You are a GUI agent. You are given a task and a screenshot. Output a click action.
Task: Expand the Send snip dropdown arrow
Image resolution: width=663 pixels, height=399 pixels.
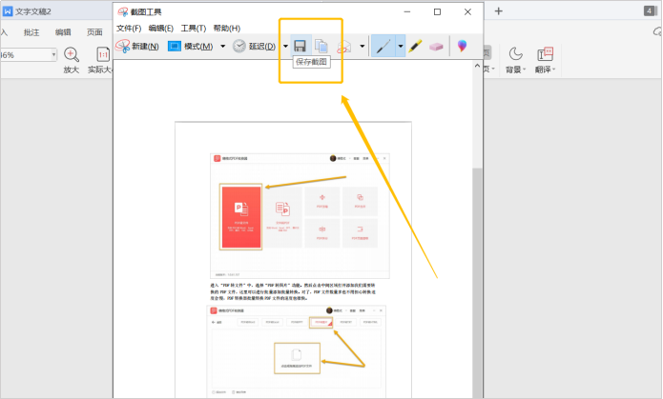362,46
